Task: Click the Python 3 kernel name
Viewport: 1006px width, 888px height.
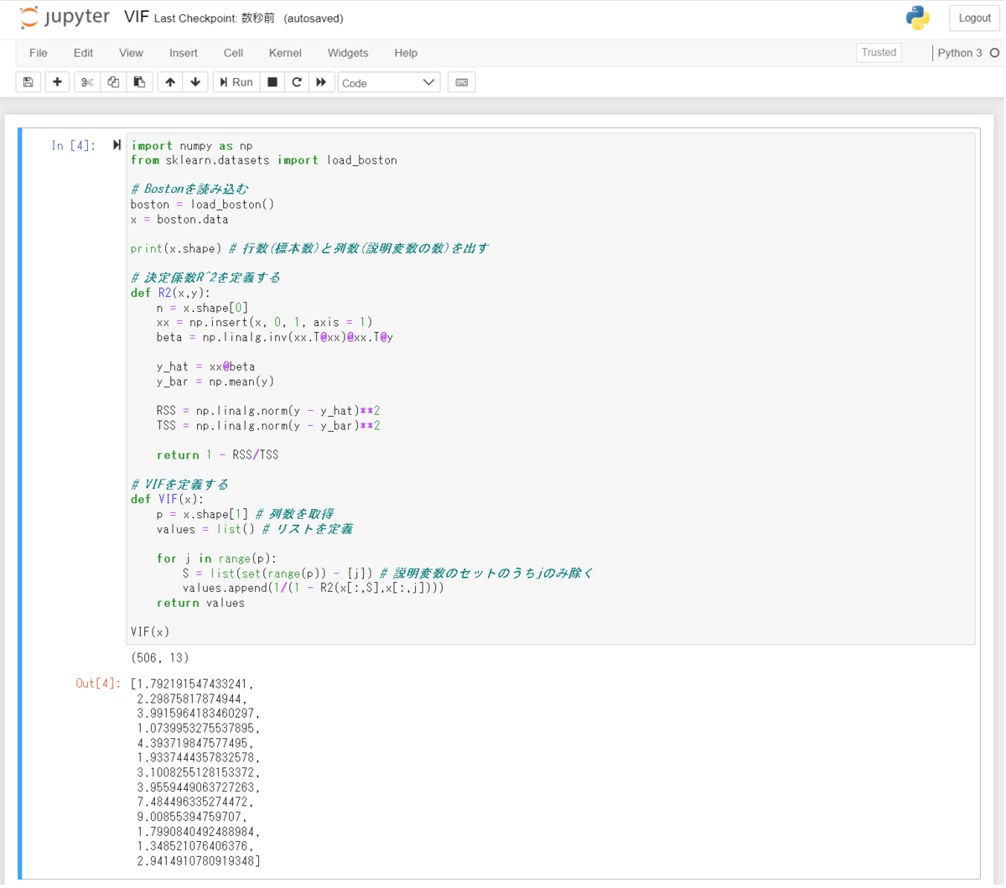Action: coord(959,53)
